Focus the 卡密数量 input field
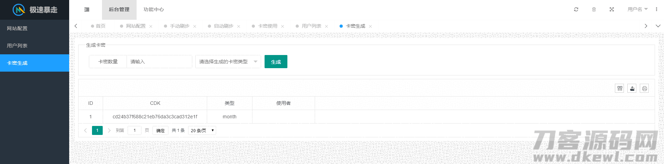This screenshot has width=664, height=164. tap(159, 62)
